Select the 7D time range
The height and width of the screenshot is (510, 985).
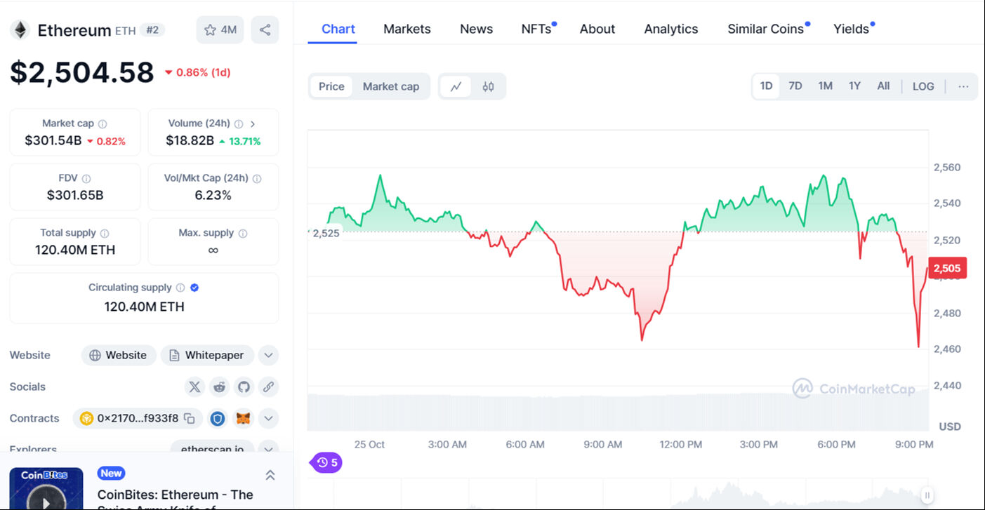pos(795,86)
